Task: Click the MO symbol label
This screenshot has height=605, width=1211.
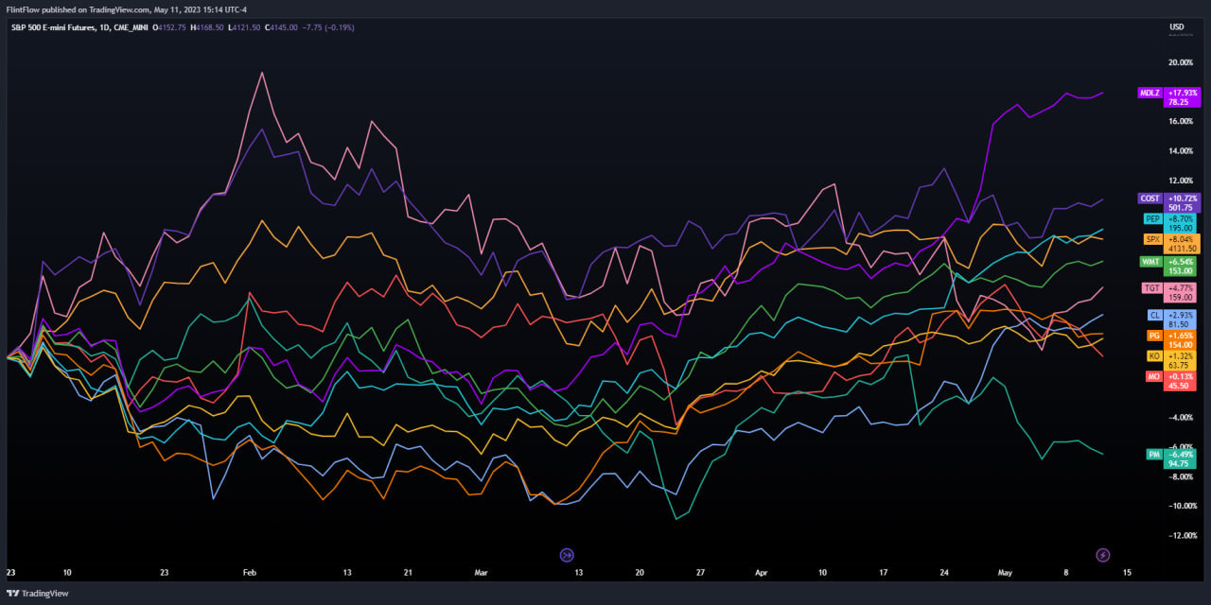Action: [1154, 376]
